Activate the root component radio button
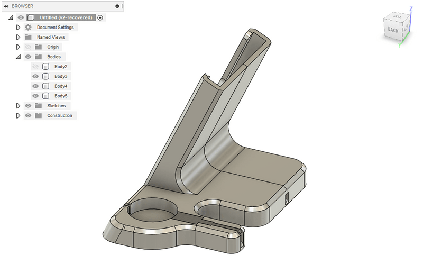Screen dimensions: 423x273 click(100, 17)
